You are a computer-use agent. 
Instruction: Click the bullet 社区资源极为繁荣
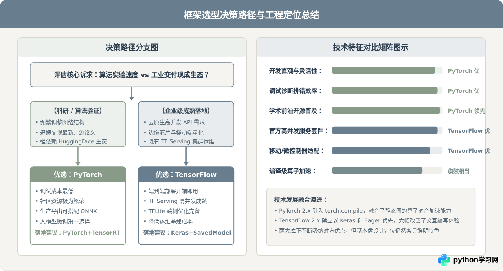point(60,201)
